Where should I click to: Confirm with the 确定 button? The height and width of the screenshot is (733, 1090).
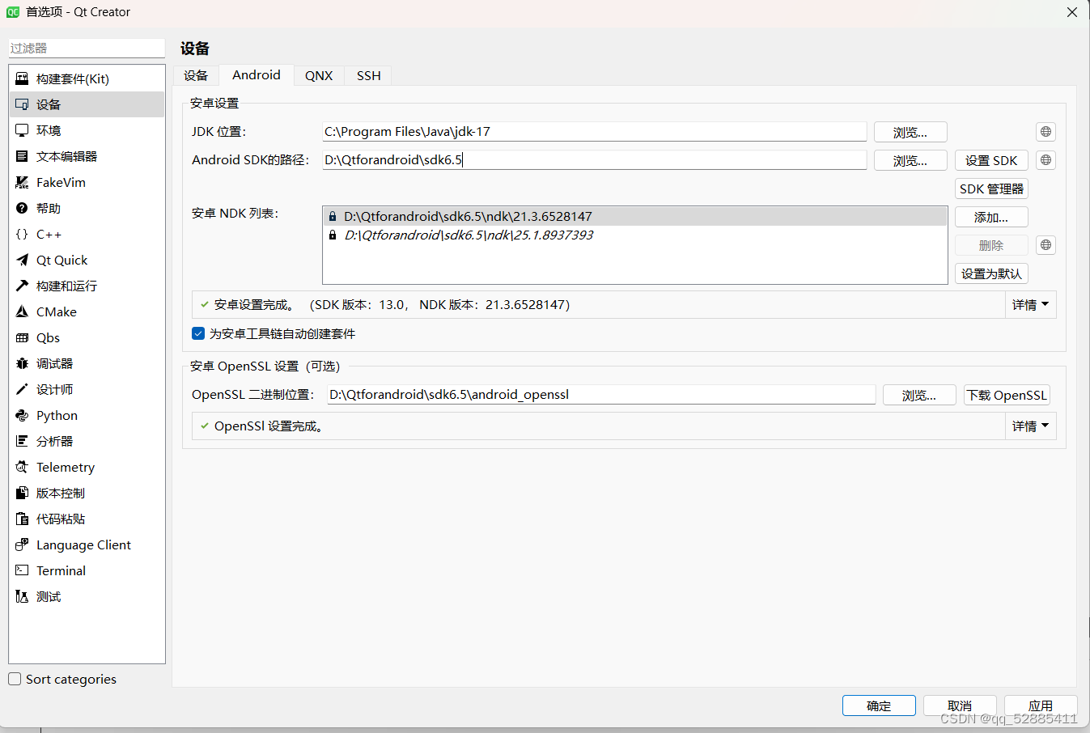879,705
